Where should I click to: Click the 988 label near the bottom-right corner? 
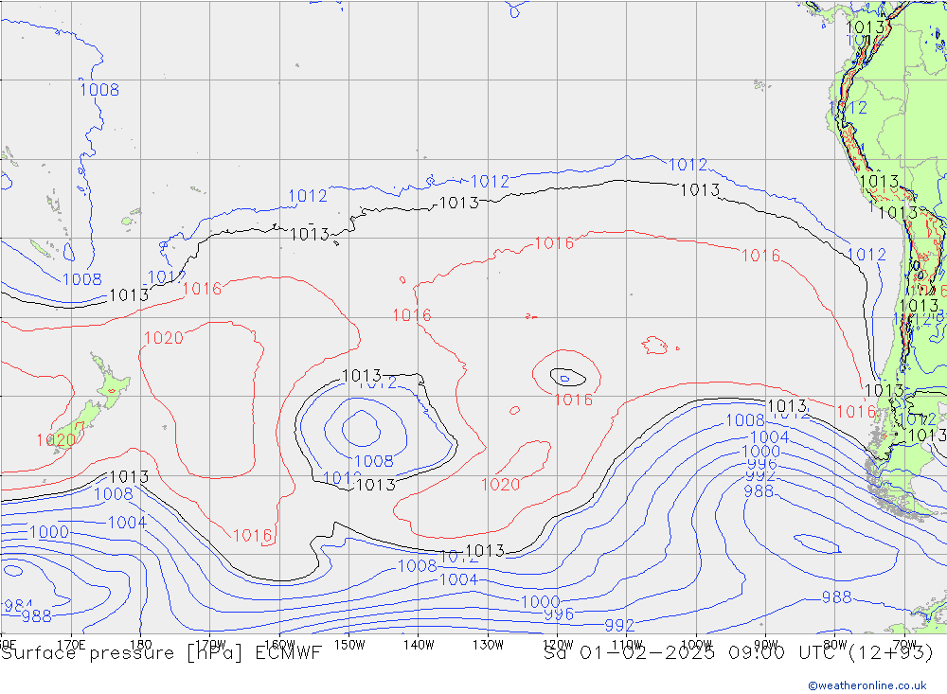pyautogui.click(x=836, y=597)
